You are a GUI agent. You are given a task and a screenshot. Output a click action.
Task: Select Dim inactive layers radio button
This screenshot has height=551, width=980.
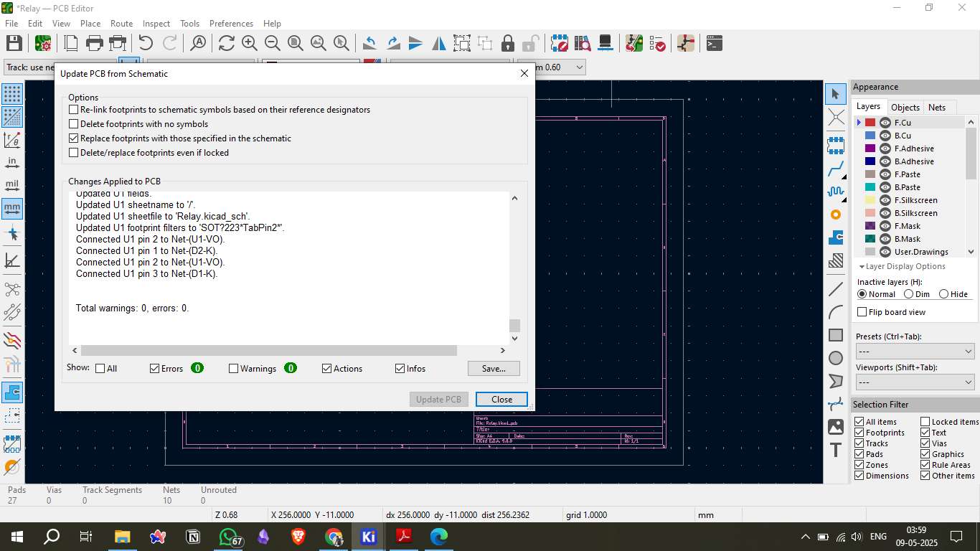click(908, 294)
